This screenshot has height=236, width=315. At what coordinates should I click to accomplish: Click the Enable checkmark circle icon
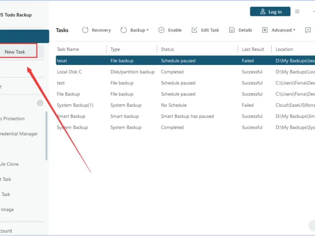(x=161, y=30)
